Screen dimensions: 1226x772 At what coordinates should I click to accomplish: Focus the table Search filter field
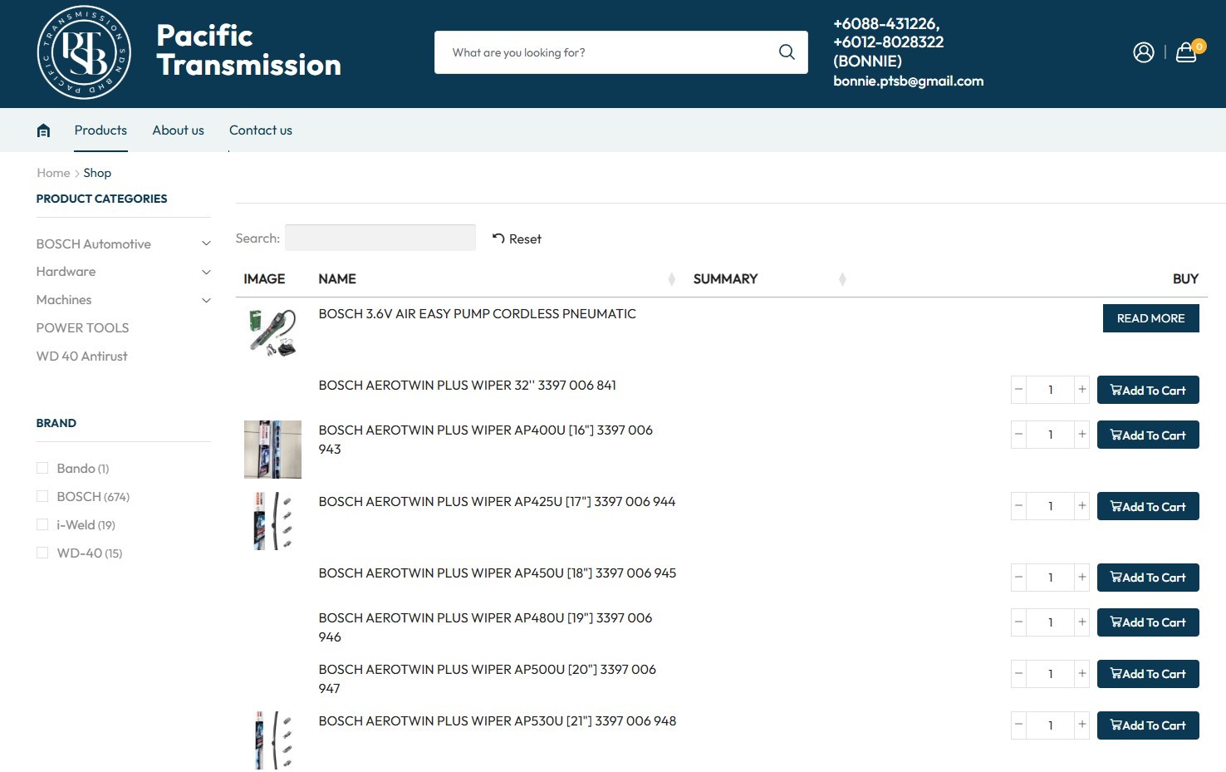pos(380,238)
